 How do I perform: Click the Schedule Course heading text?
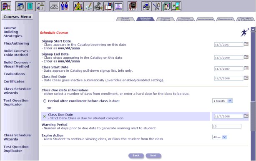[x=54, y=33]
